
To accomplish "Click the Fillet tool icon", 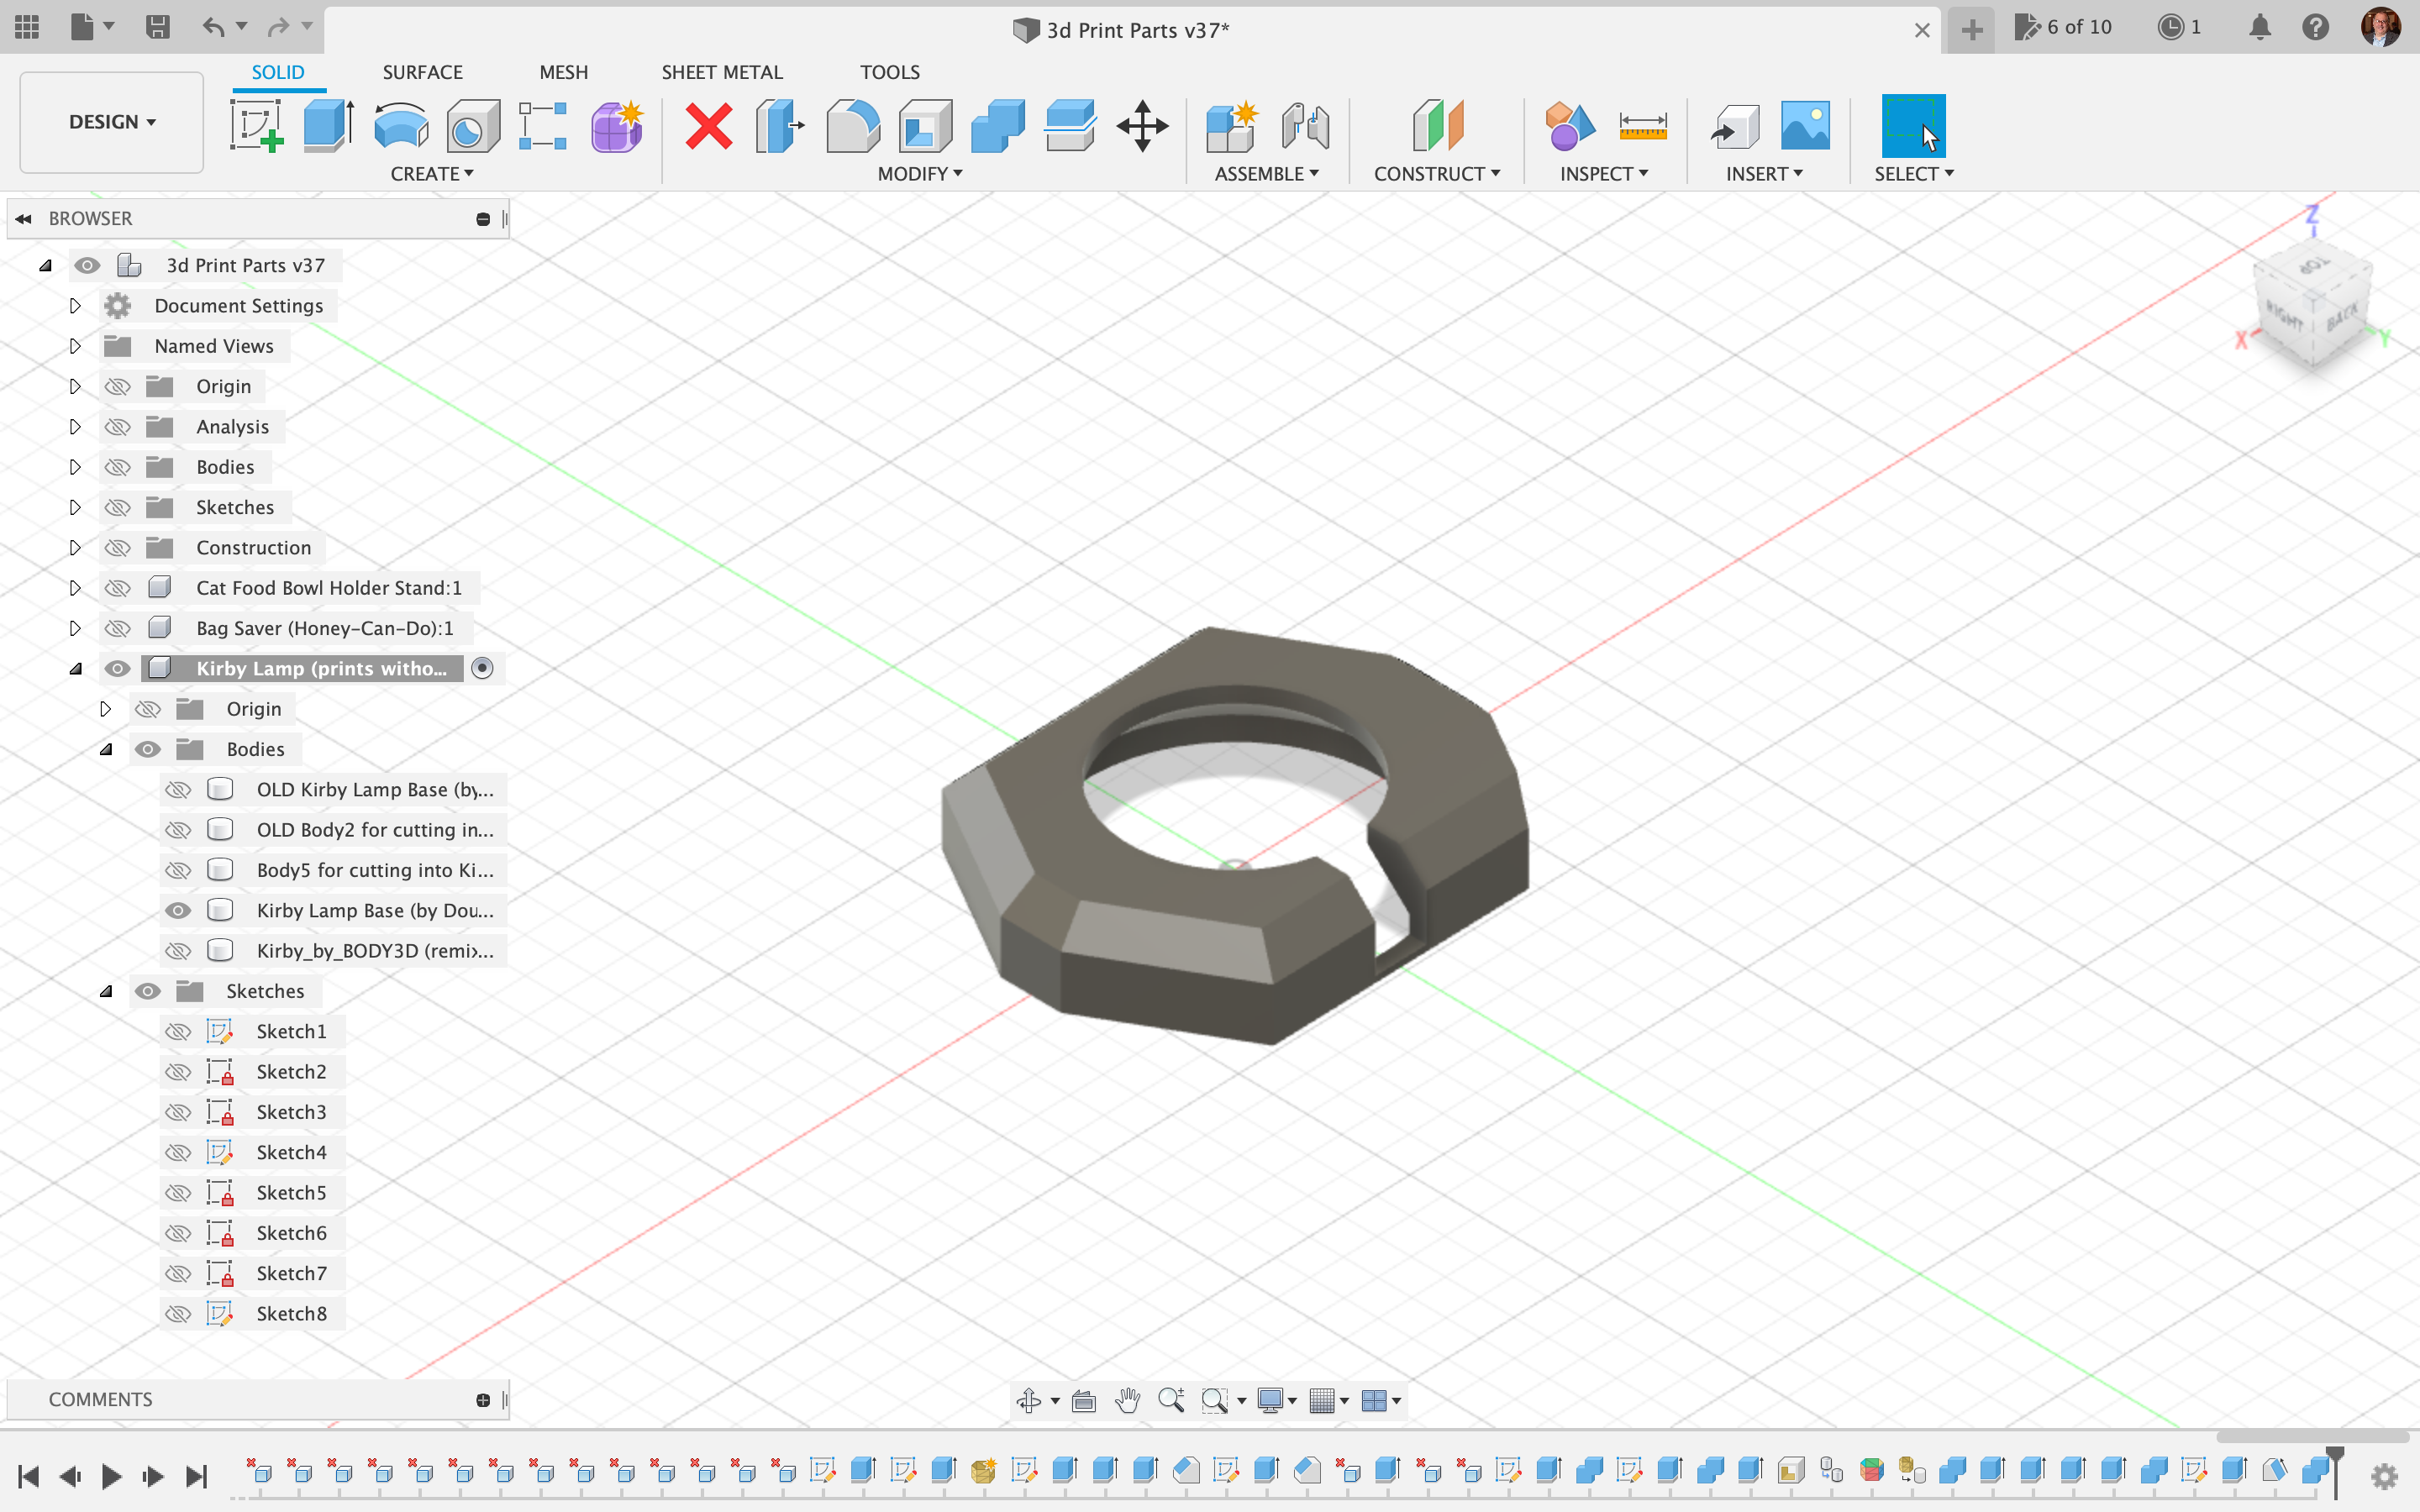I will click(852, 126).
